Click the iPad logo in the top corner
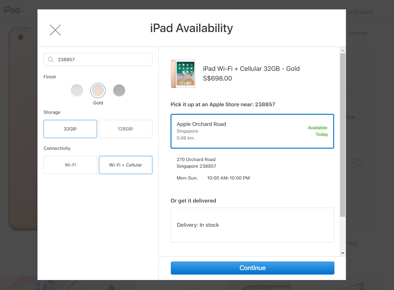 [x=11, y=10]
